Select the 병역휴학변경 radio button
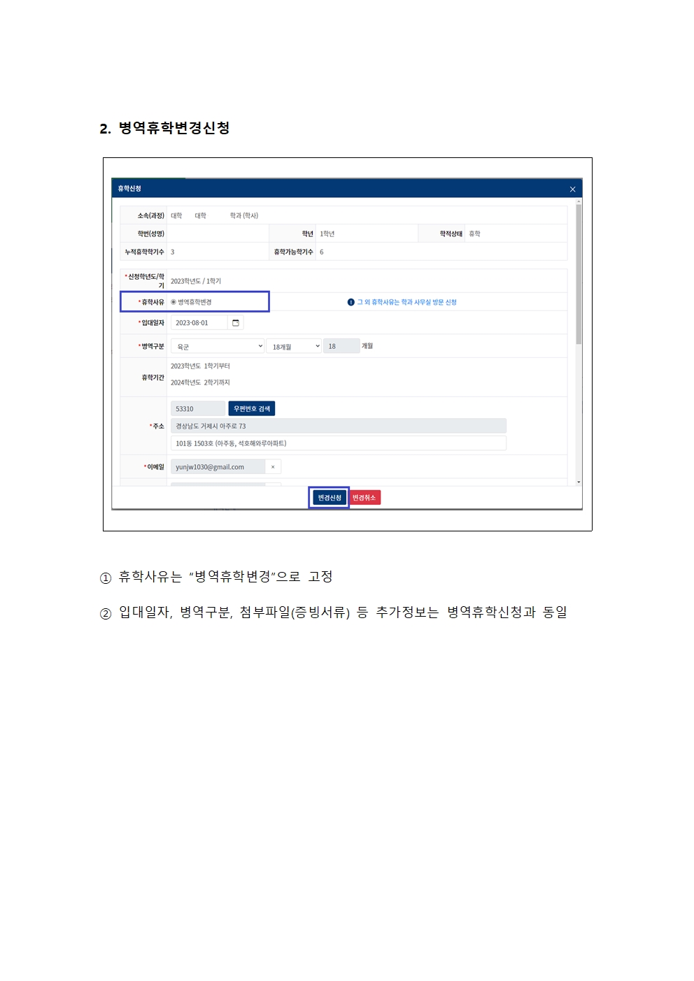The image size is (694, 981). pos(173,302)
